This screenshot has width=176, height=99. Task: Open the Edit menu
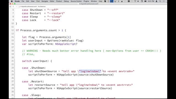28,1
